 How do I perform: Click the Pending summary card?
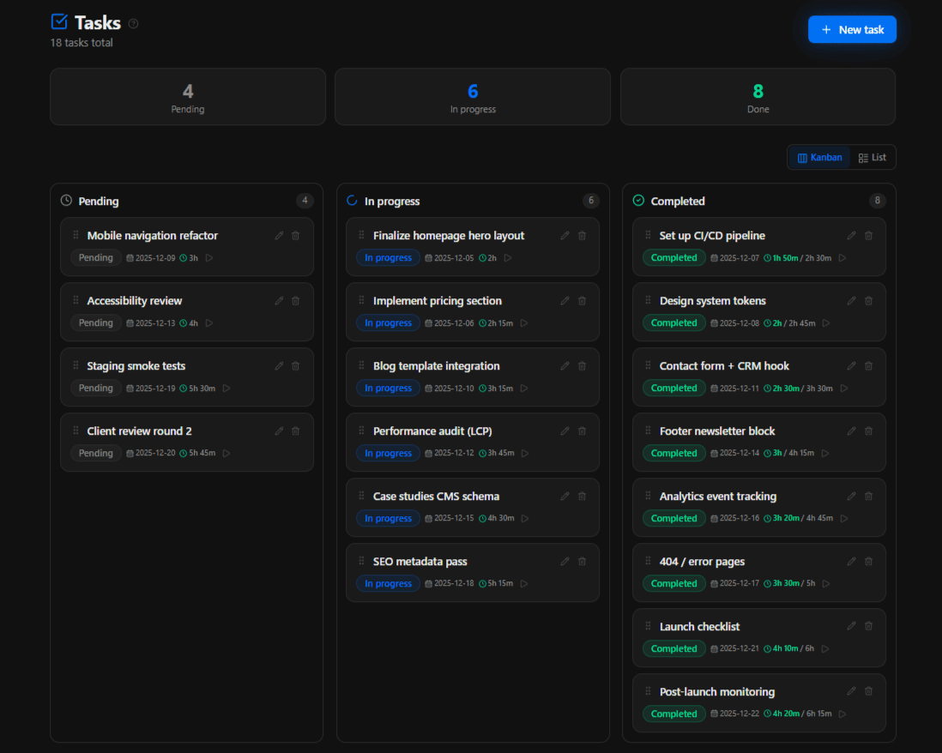click(188, 97)
